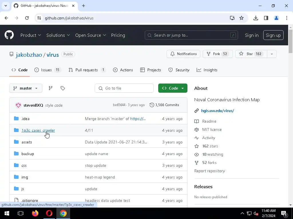Open the Readme link in About
The height and width of the screenshot is (219, 293).
(209, 121)
